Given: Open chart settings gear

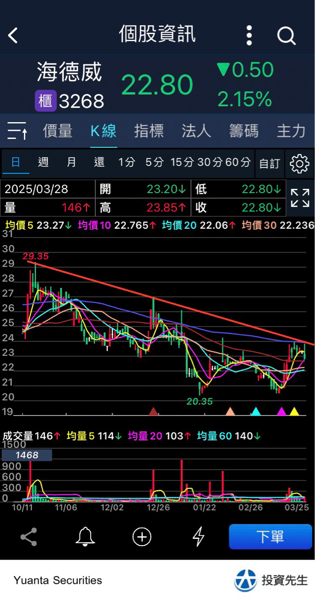Looking at the screenshot, I should (300, 163).
